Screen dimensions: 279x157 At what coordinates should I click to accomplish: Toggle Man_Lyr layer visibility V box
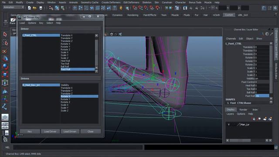coord(228,125)
